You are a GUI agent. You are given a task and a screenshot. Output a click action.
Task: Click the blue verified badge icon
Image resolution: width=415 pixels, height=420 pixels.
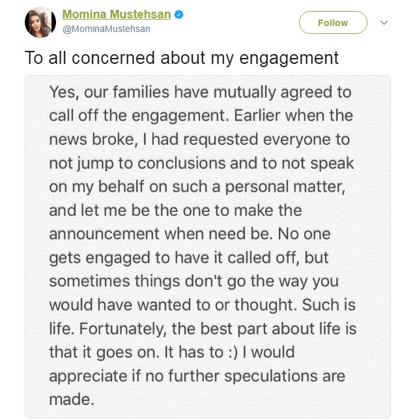(x=179, y=14)
